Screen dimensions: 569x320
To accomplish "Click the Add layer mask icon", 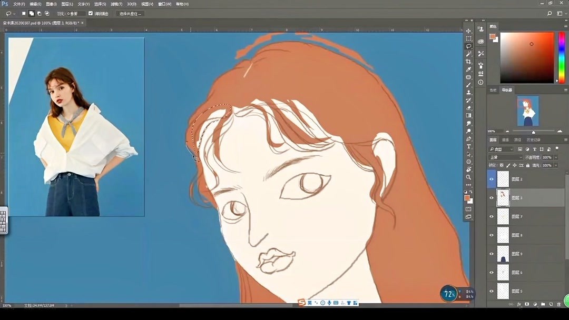I will [x=527, y=304].
